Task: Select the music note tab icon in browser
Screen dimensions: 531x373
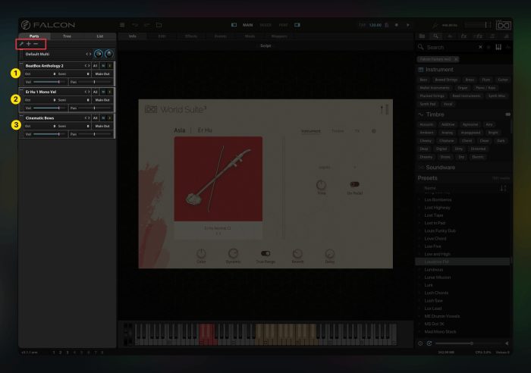Action: [492, 36]
